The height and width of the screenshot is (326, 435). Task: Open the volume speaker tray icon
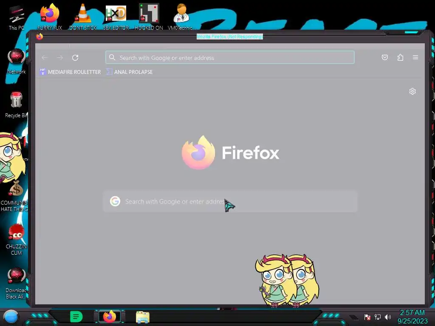tap(388, 317)
